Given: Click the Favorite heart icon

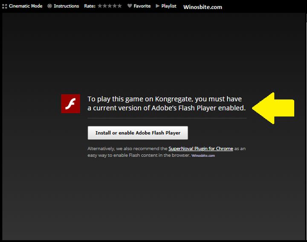Looking at the screenshot, I should tap(130, 6).
